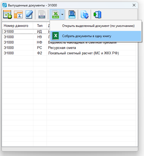Click the app logo in title bar

[5, 5]
